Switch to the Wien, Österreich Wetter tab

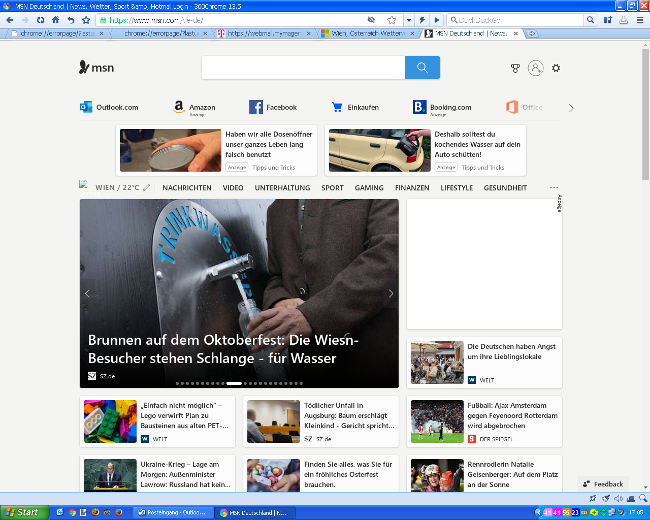(x=368, y=34)
